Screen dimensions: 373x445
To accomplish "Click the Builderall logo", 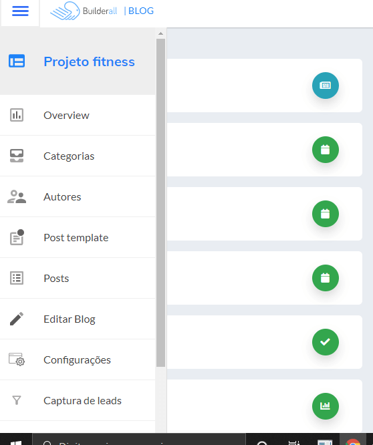I will [x=84, y=11].
